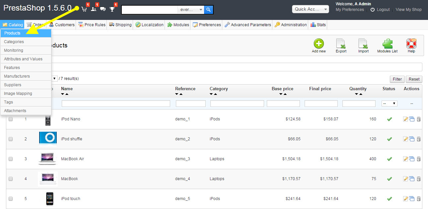Viewport: 428px width, 209px height.
Task: Click the edit pencil in the demo_4 row
Action: click(405, 179)
